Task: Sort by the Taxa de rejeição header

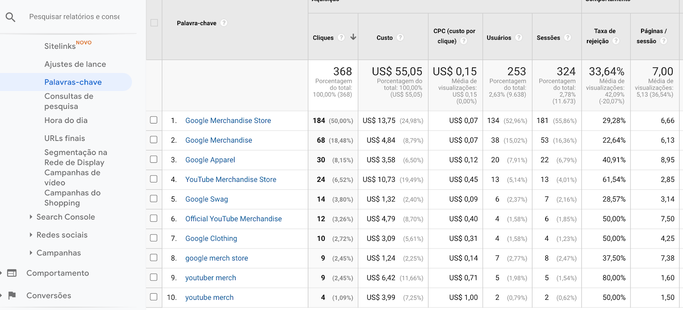Action: [x=601, y=36]
